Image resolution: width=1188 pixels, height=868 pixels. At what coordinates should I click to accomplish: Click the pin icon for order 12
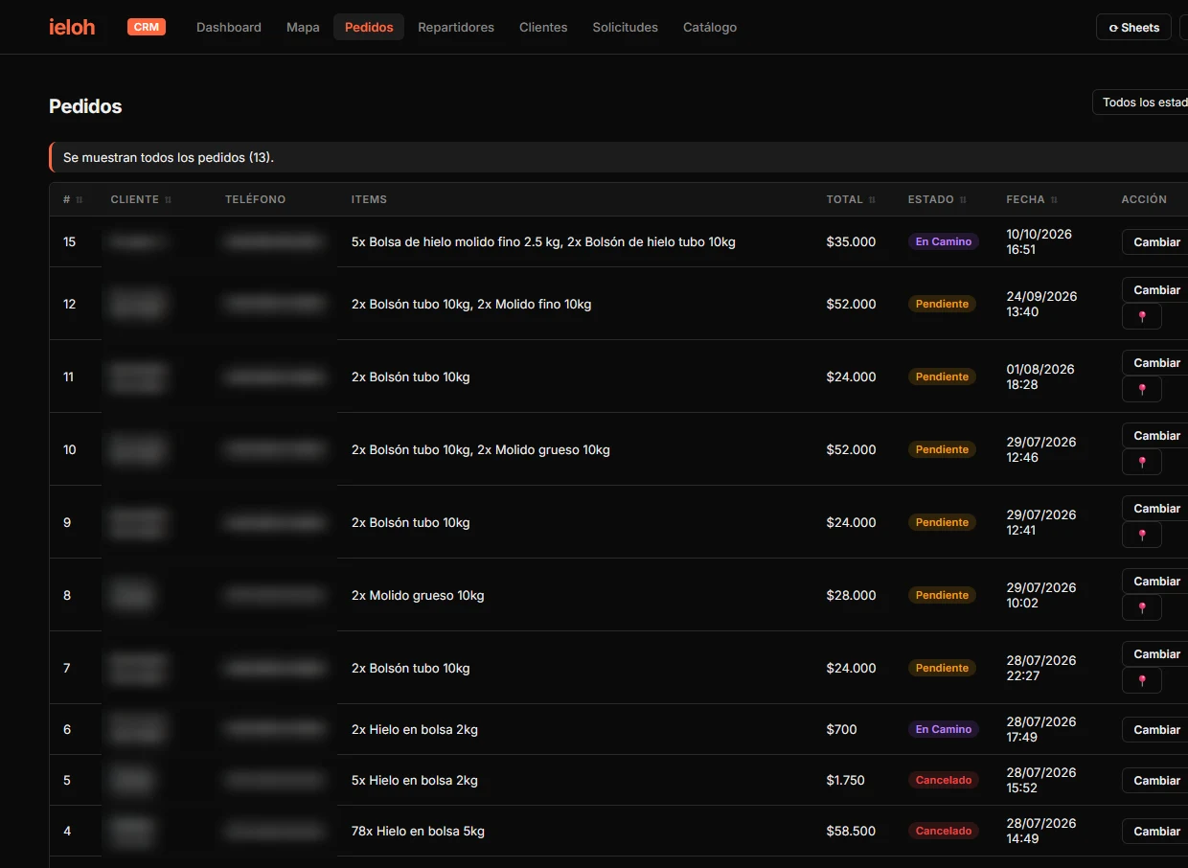(x=1142, y=317)
